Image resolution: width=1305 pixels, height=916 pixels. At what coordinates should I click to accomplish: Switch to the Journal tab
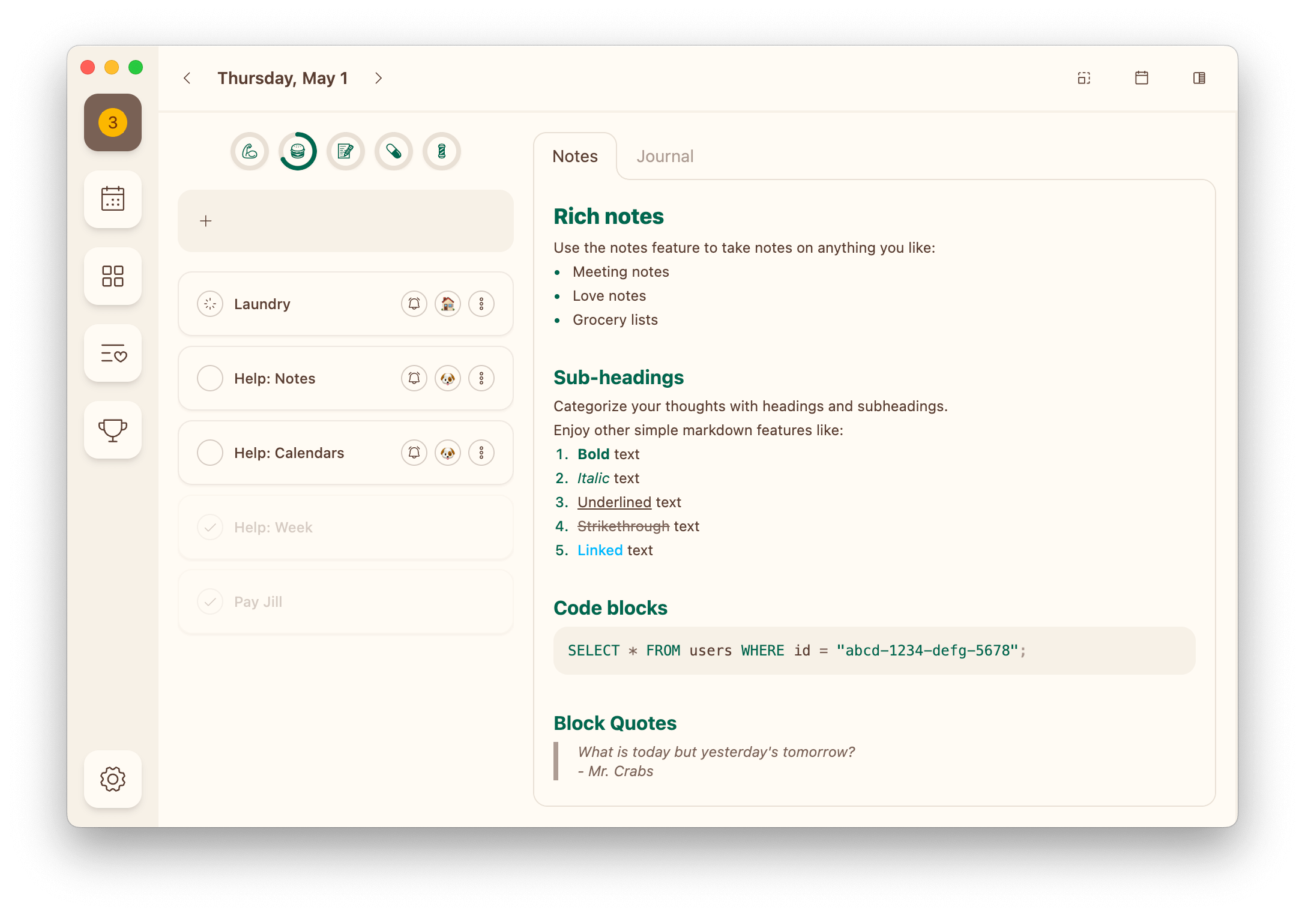pos(665,156)
